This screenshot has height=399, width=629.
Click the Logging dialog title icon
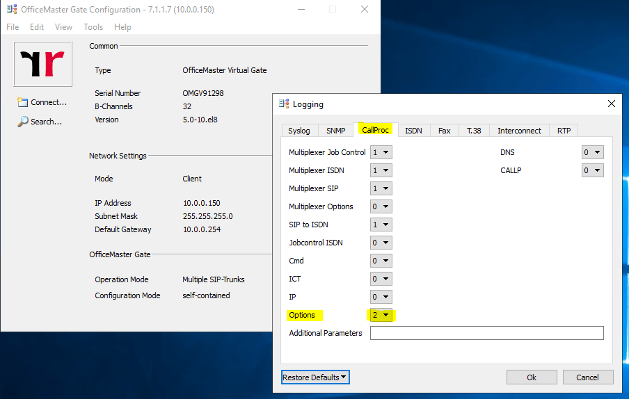284,104
